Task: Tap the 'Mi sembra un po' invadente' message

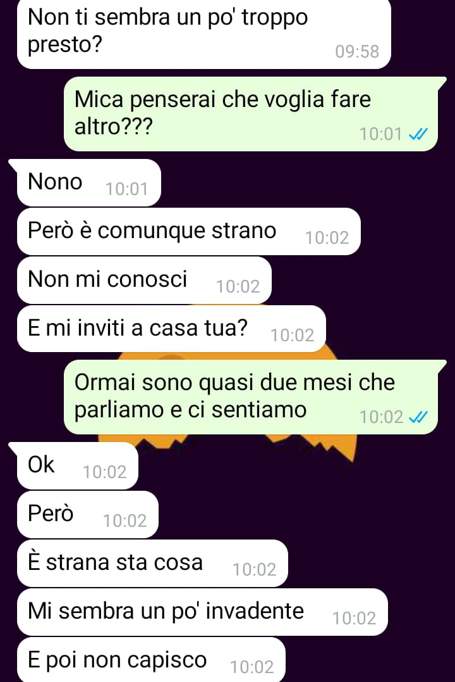Action: point(202,612)
